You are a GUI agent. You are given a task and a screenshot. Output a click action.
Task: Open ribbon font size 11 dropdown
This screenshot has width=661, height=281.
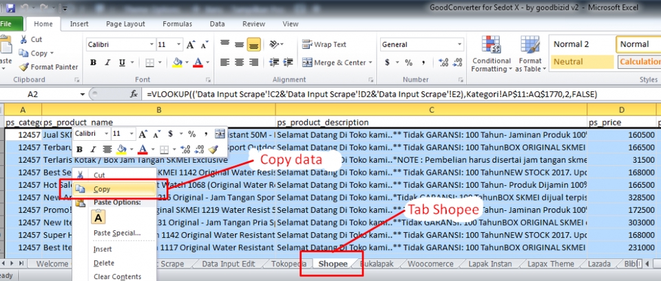coord(179,44)
